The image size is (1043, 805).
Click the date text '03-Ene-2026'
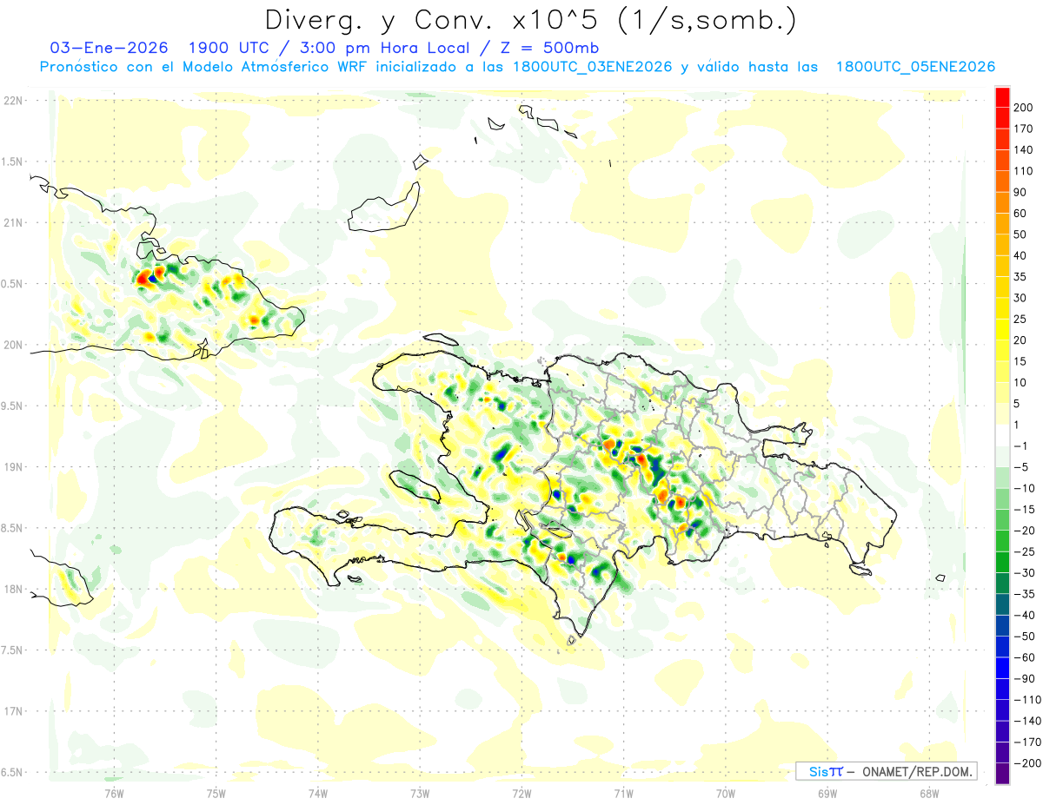[x=96, y=48]
